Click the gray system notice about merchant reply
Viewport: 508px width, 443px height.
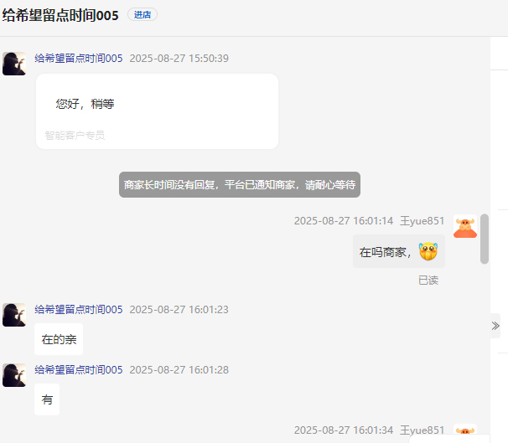point(240,185)
